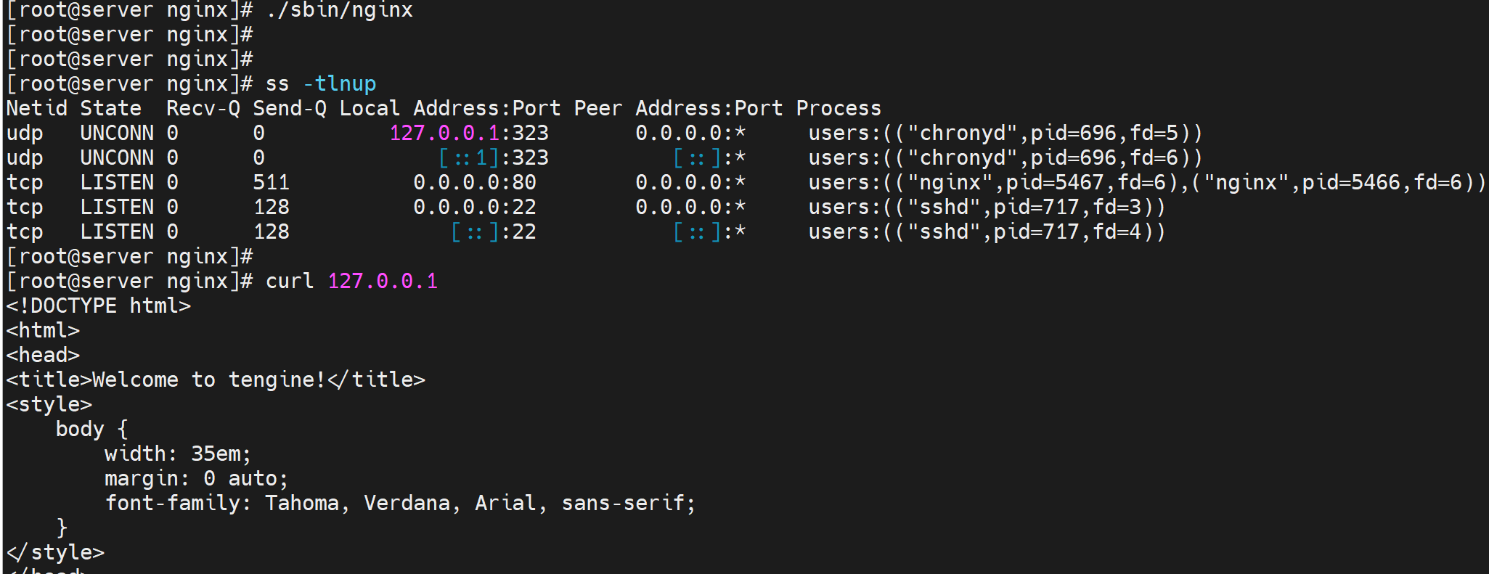
Task: Click the [::1]:323 local address
Action: (x=493, y=158)
